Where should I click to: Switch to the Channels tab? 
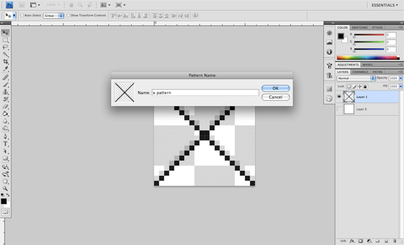pos(360,72)
